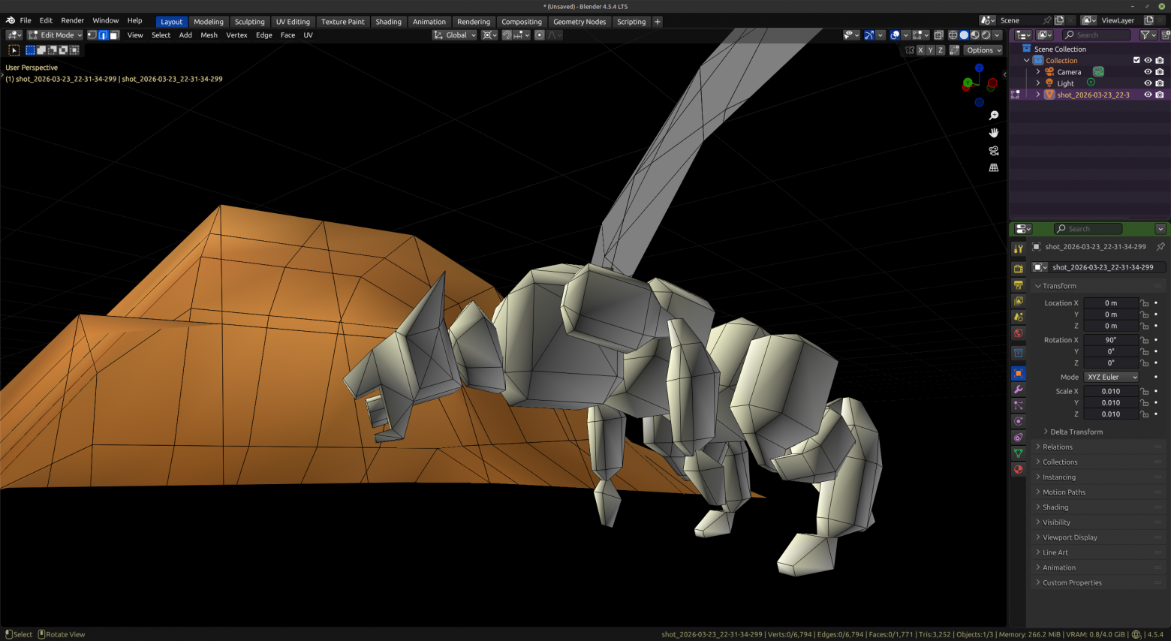Toggle camera view icon in viewport
Screen dimensions: 1171x641
tap(994, 151)
